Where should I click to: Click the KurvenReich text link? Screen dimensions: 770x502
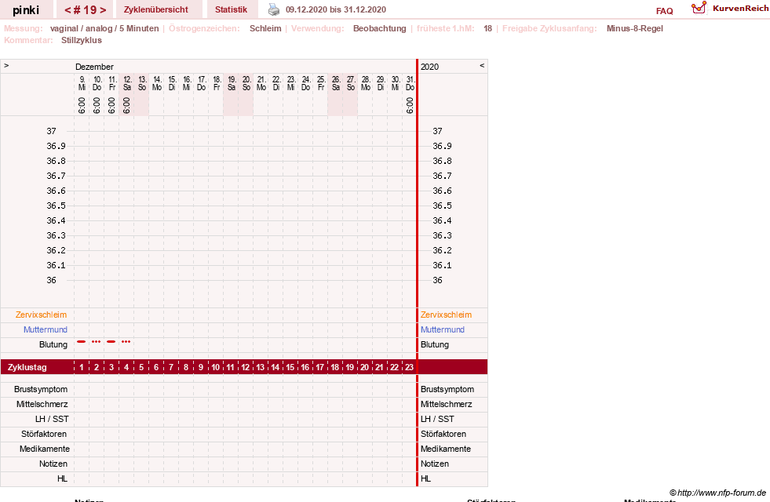pos(740,9)
